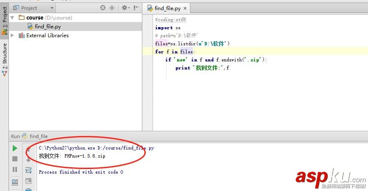Hide the Project tool window
The height and width of the screenshot is (191, 368).
coord(136,8)
